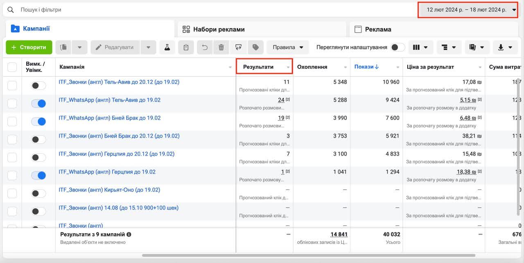Open the breakdown dropdown in toolbar
Viewport: 524px width, 263px height.
point(449,47)
